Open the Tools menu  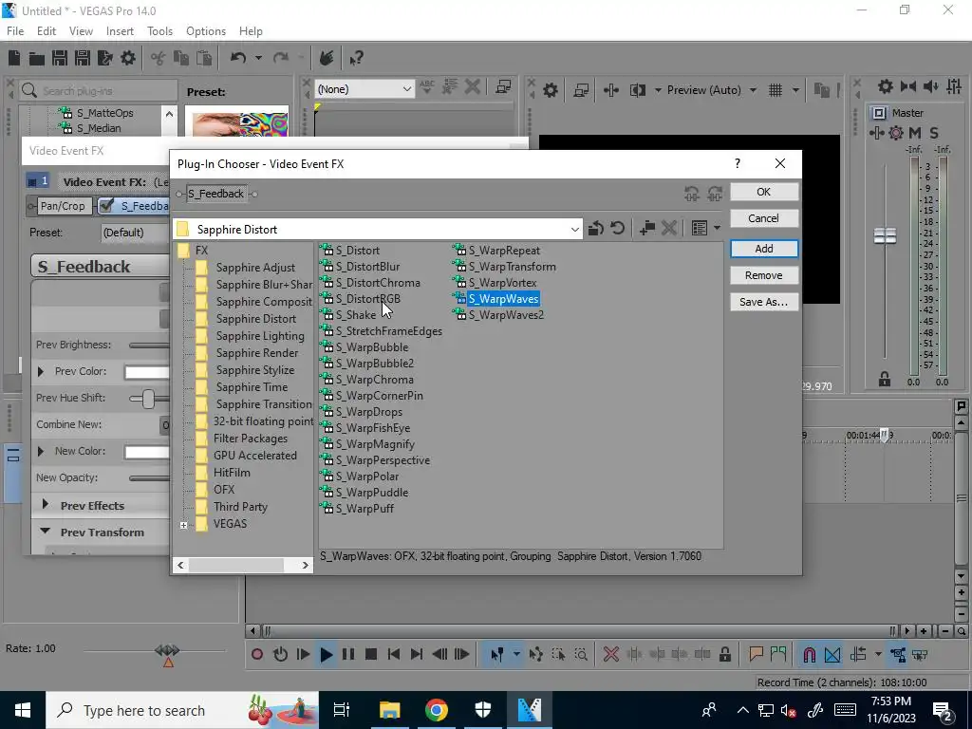(159, 31)
